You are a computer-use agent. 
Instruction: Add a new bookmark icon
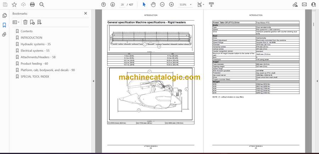[x=32, y=22]
